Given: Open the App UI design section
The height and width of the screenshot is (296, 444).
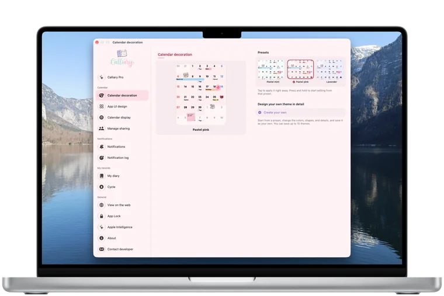Looking at the screenshot, I should pyautogui.click(x=122, y=106).
